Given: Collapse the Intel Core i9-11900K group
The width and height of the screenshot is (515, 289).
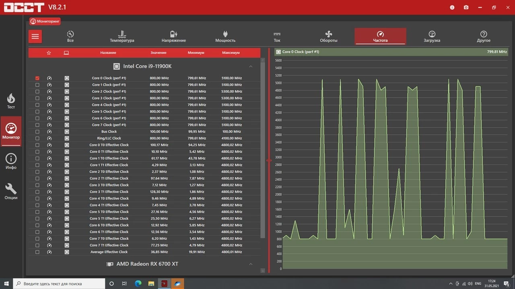Looking at the screenshot, I should coord(251,66).
